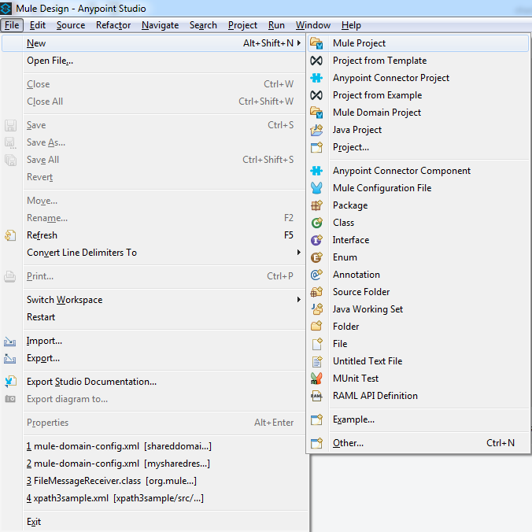
Task: Click the Java Working Set icon
Action: [316, 309]
